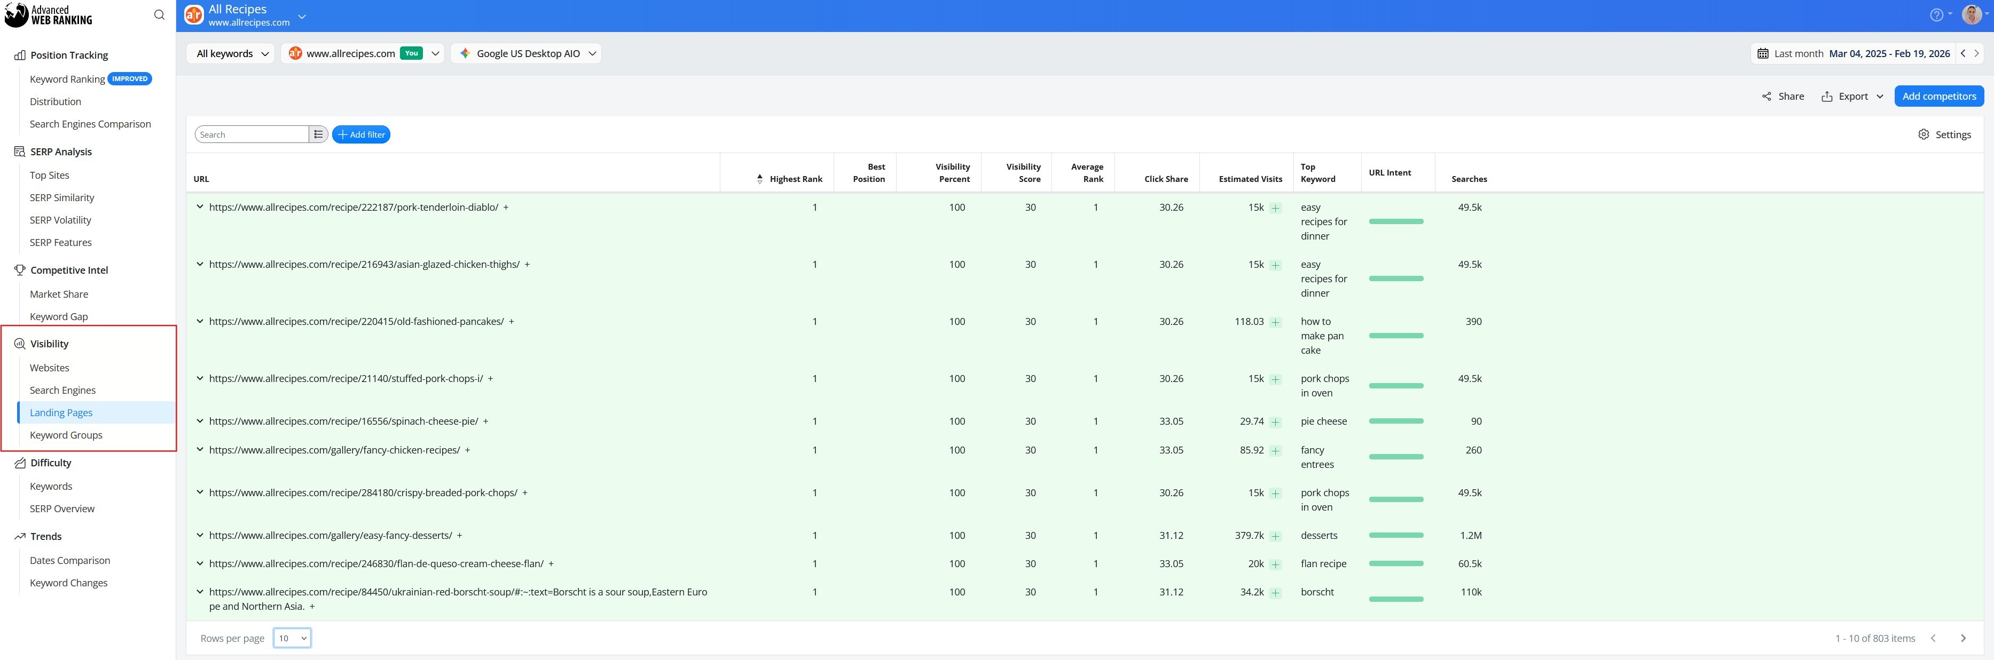The image size is (1994, 660).
Task: Expand the flan-de-queso-cream-cheese-flan row
Action: [x=200, y=564]
